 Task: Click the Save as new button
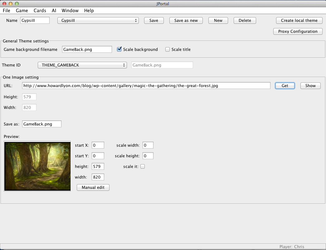coord(186,20)
